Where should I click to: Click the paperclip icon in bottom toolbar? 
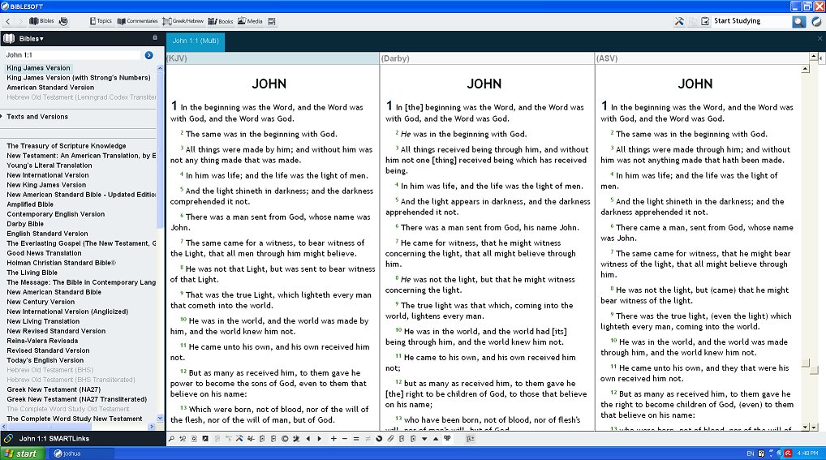(x=390, y=439)
